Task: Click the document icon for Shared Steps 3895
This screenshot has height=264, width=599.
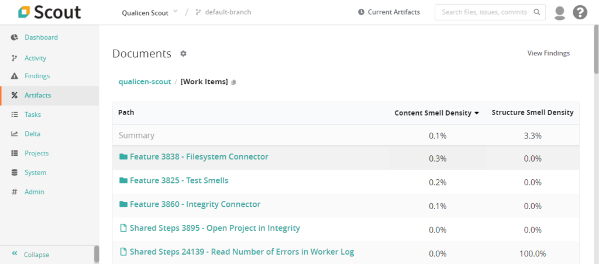Action: pos(123,228)
